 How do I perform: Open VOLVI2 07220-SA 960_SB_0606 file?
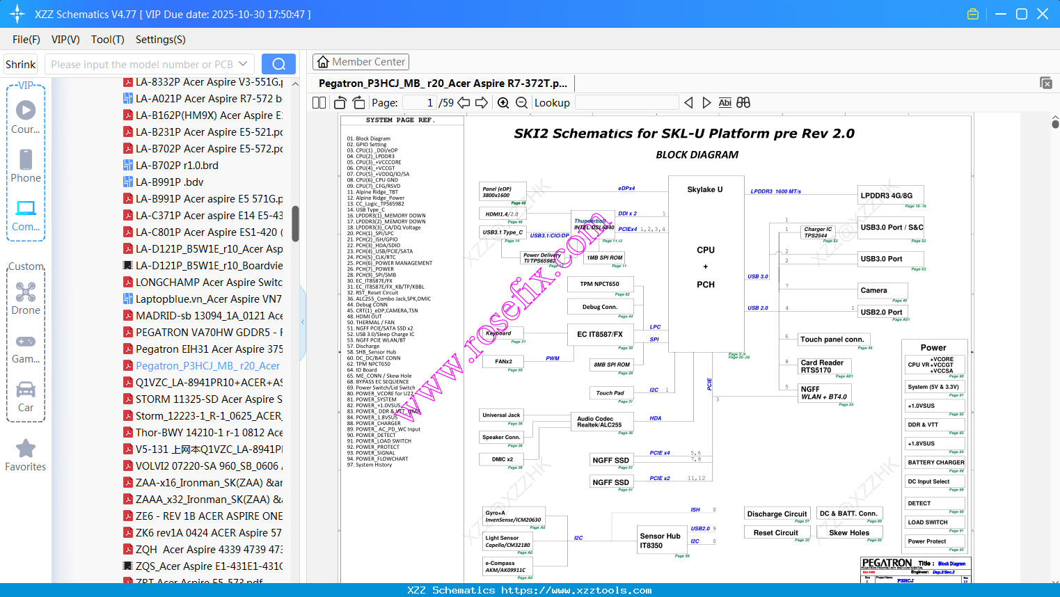tap(203, 466)
